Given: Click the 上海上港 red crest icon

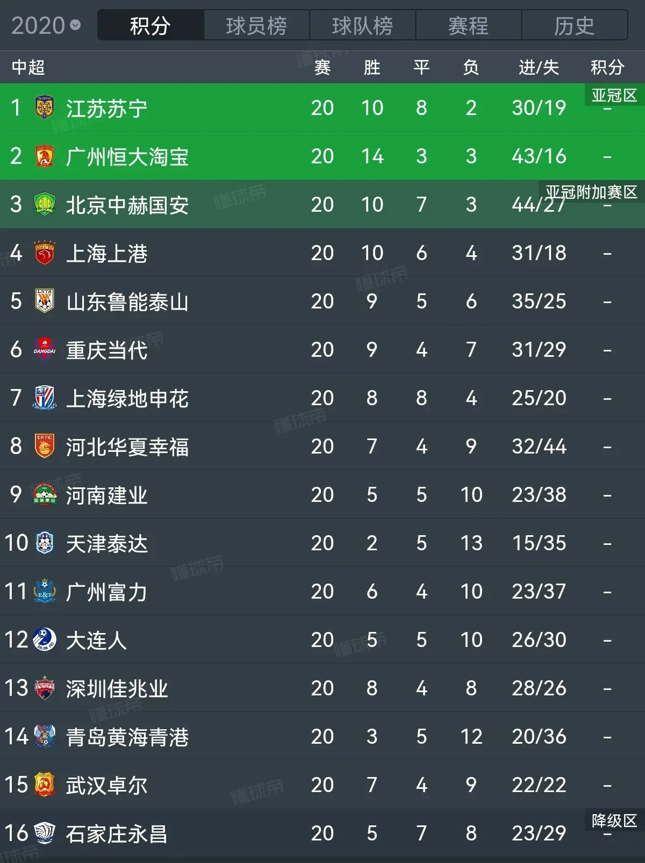Looking at the screenshot, I should pyautogui.click(x=45, y=253).
